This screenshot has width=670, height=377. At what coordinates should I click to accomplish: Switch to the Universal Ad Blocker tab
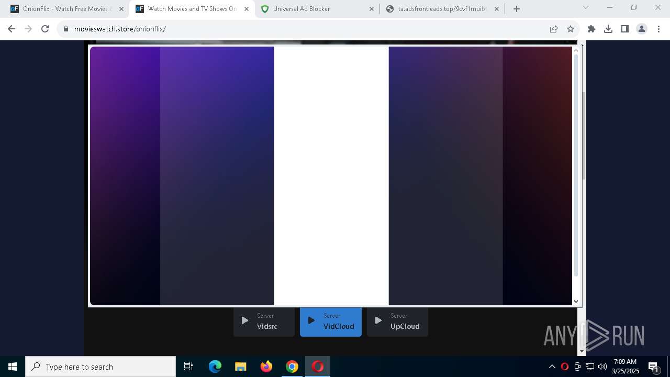317,9
